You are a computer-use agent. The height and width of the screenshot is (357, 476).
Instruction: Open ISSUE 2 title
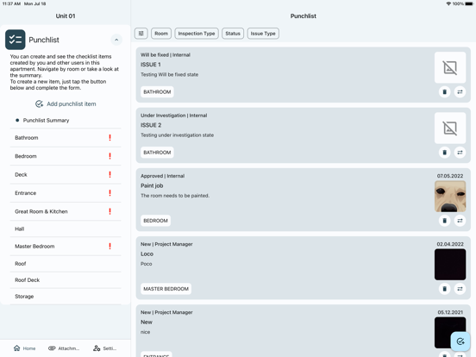tap(151, 125)
